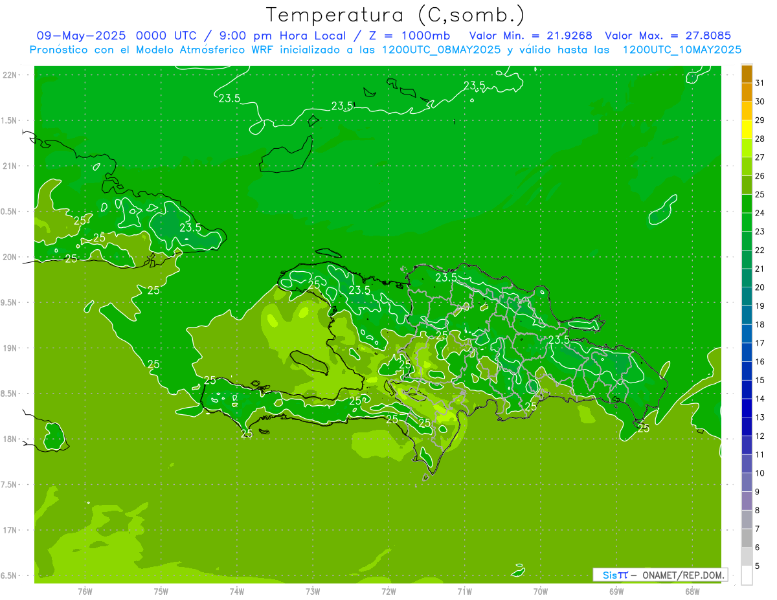777x600 pixels.
Task: Click the 19N latitude axis label
Action: pyautogui.click(x=11, y=348)
